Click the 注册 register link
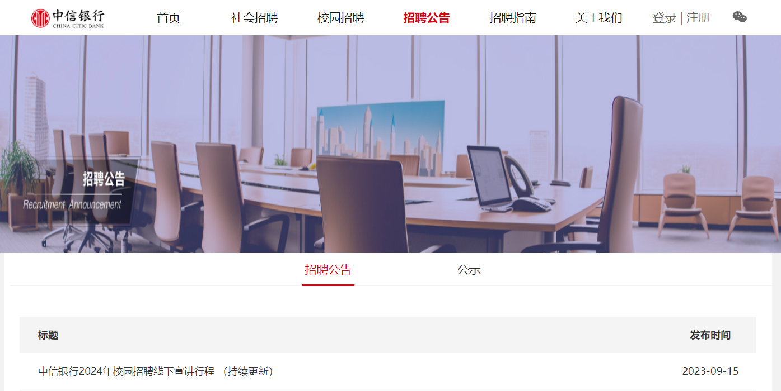This screenshot has height=391, width=781. tap(698, 18)
